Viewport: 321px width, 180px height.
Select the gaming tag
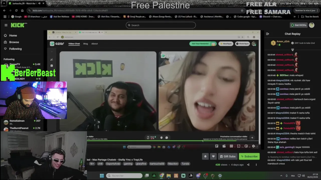point(128,164)
